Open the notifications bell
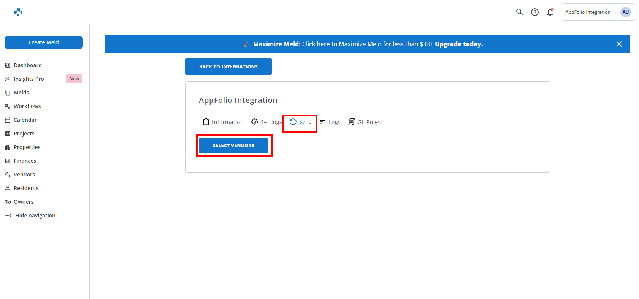 tap(550, 12)
